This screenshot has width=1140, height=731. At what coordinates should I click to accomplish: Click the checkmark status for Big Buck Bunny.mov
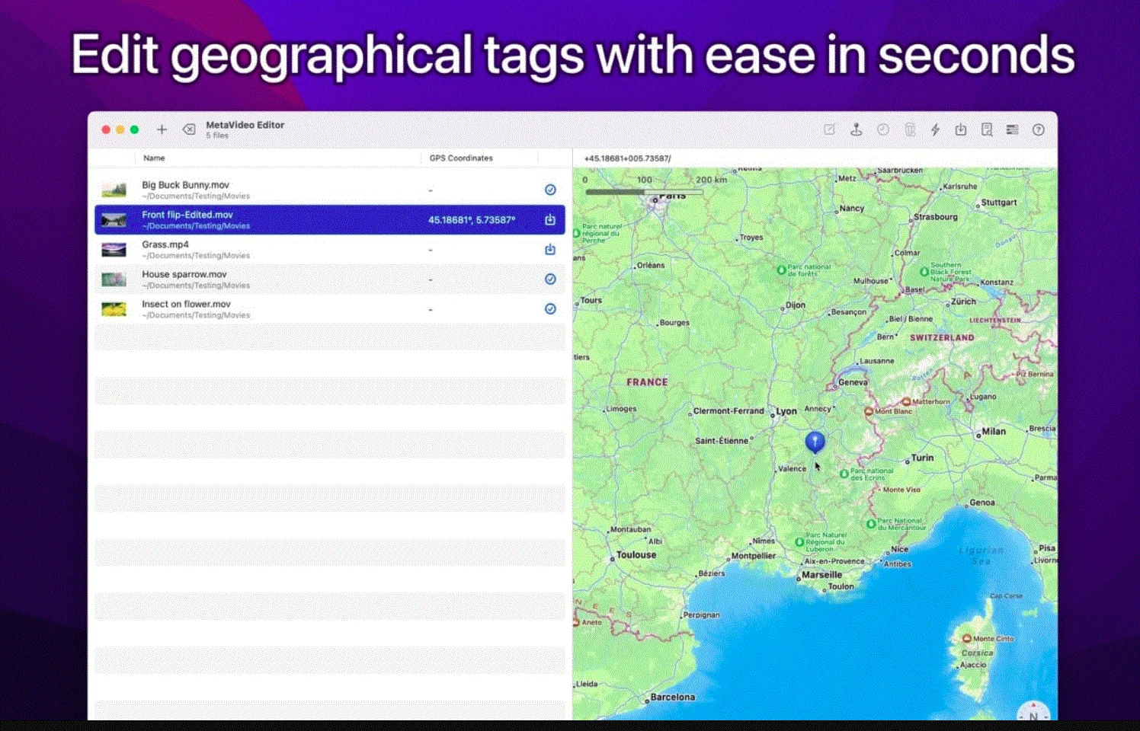point(550,190)
